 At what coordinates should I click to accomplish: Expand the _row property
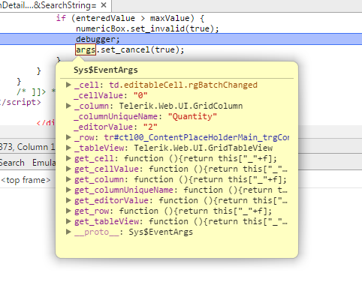(x=68, y=137)
